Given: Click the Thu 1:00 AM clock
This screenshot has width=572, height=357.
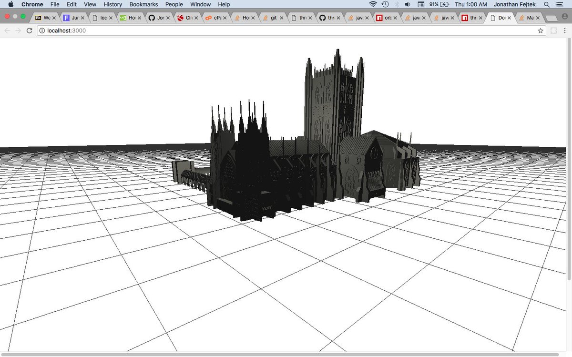Looking at the screenshot, I should [x=471, y=4].
